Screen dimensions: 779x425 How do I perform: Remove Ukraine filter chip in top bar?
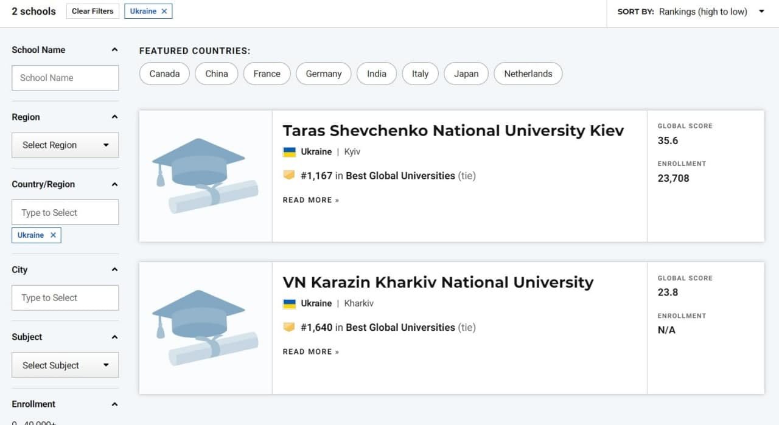coord(164,12)
